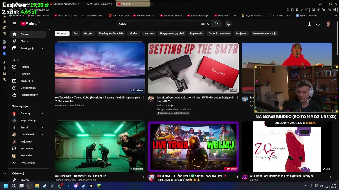Open the Young Kuba YouTube Mix thumbnail
This screenshot has height=190, width=339.
pyautogui.click(x=100, y=68)
